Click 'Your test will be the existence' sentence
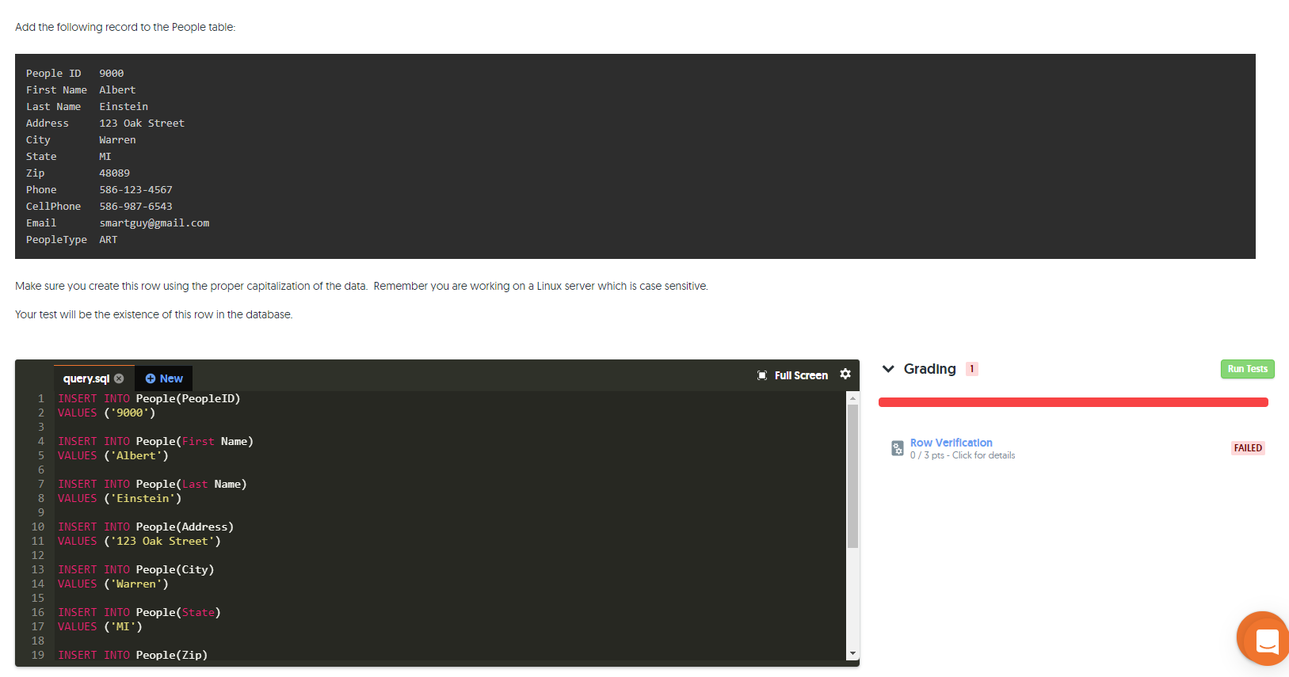The height and width of the screenshot is (677, 1289). tap(154, 314)
